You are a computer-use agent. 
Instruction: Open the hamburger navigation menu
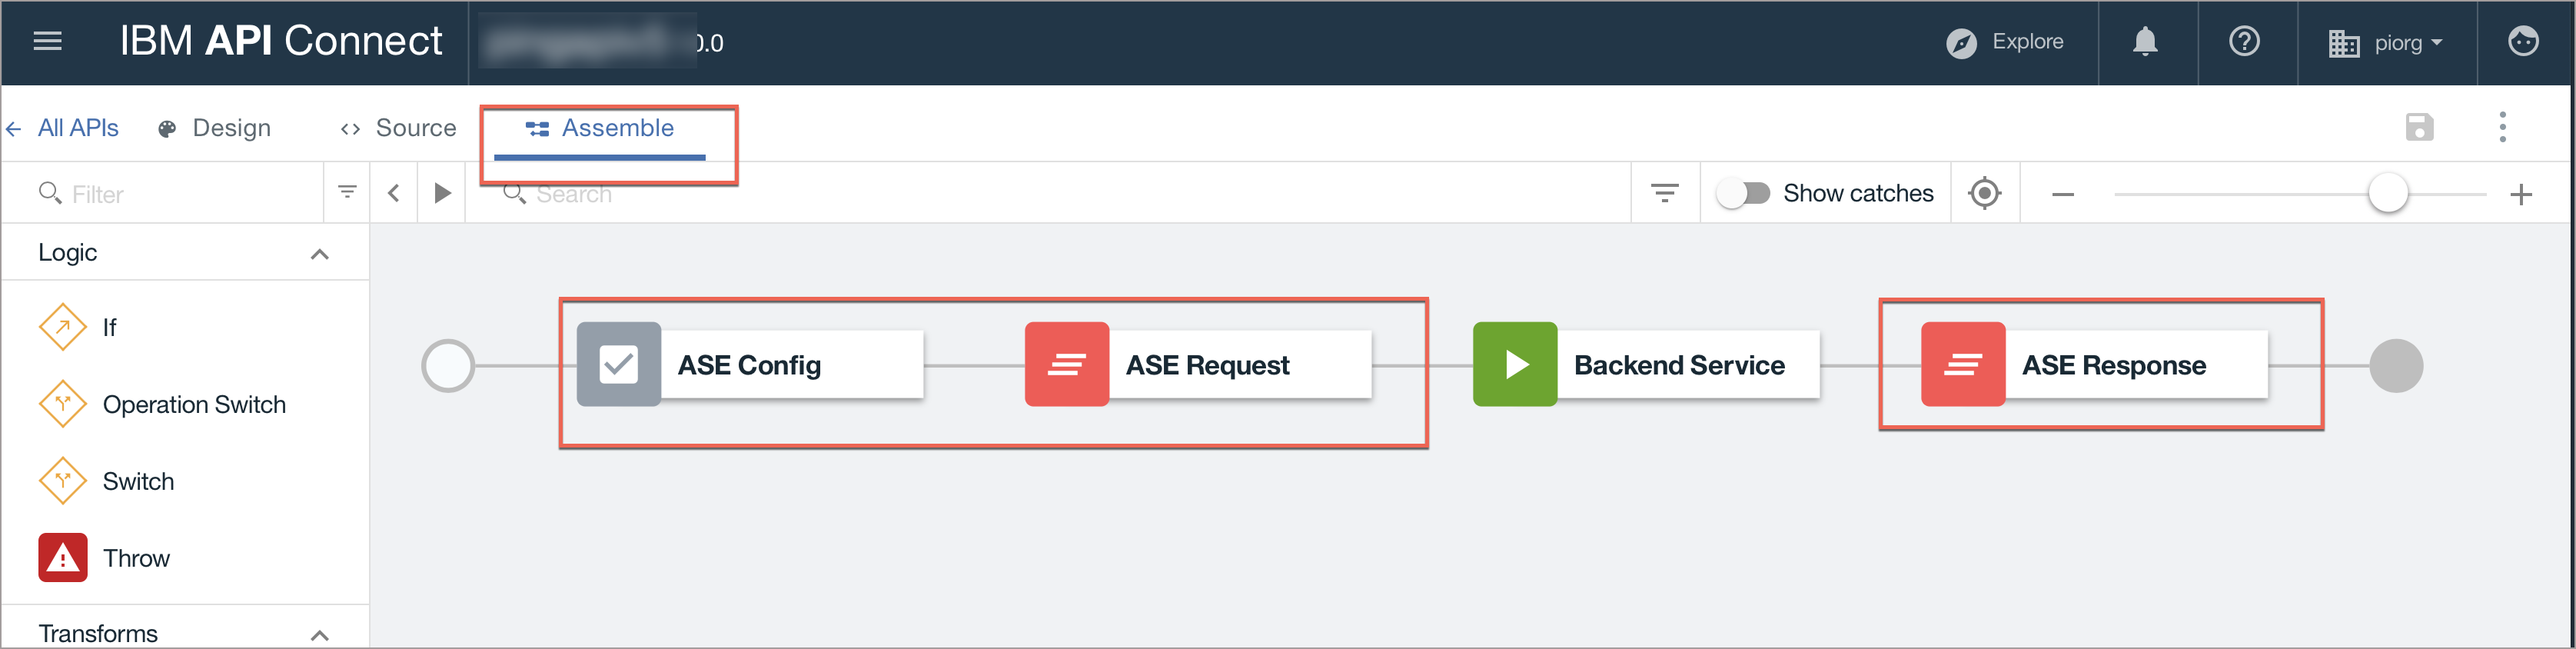click(47, 41)
